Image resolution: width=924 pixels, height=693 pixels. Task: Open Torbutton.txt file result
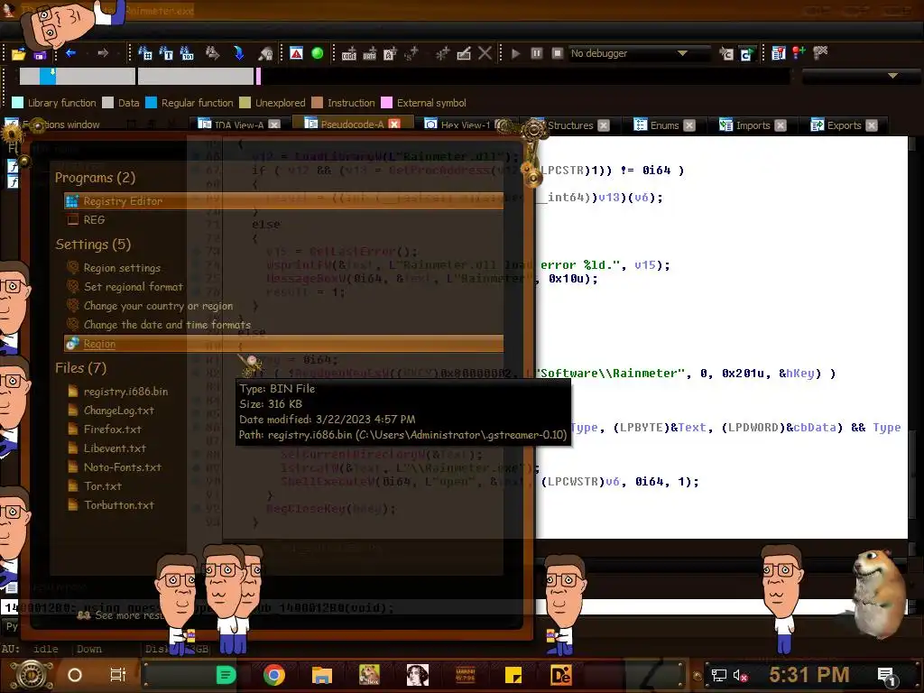coord(118,505)
